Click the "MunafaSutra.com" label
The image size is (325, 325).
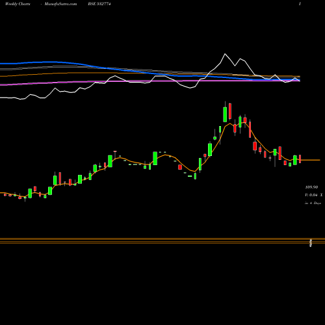coord(60,4)
